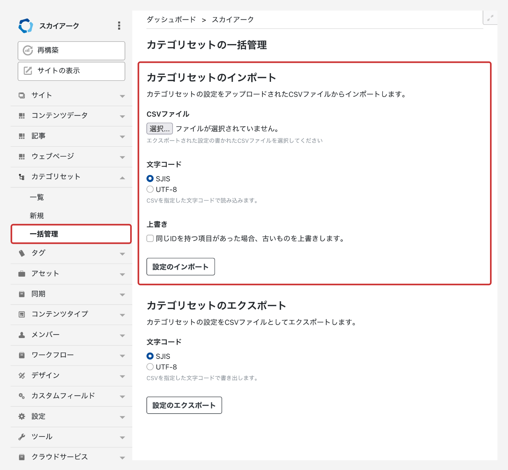The height and width of the screenshot is (470, 508).
Task: Expand the コンテンツデータ menu arrow
Action: (x=122, y=116)
